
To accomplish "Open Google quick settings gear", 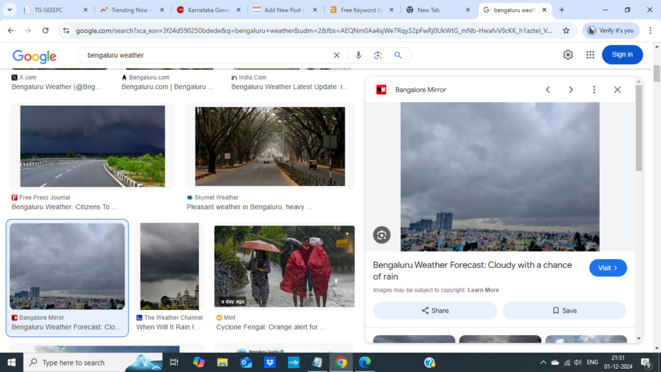I will [568, 54].
